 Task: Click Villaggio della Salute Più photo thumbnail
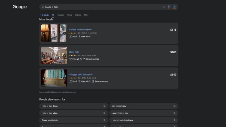(54, 78)
